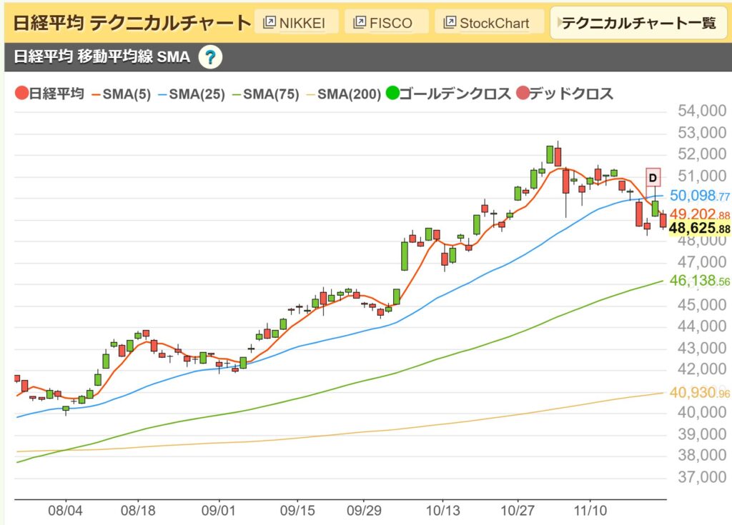The width and height of the screenshot is (732, 525).
Task: Click the red デッドクロス legend dot
Action: click(x=523, y=93)
